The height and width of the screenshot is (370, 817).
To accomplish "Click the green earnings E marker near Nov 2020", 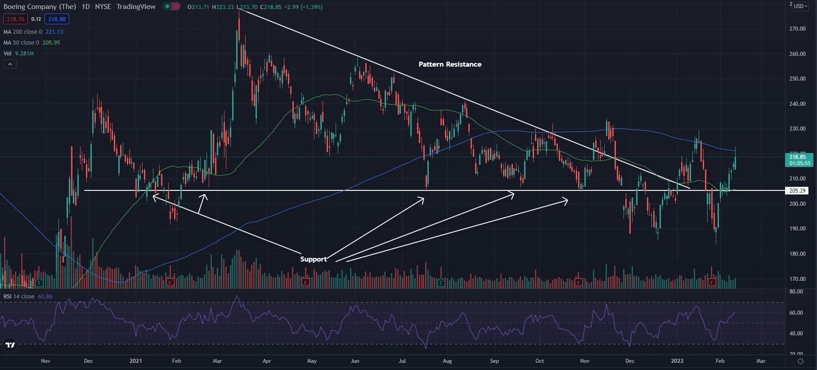I will 40,283.
